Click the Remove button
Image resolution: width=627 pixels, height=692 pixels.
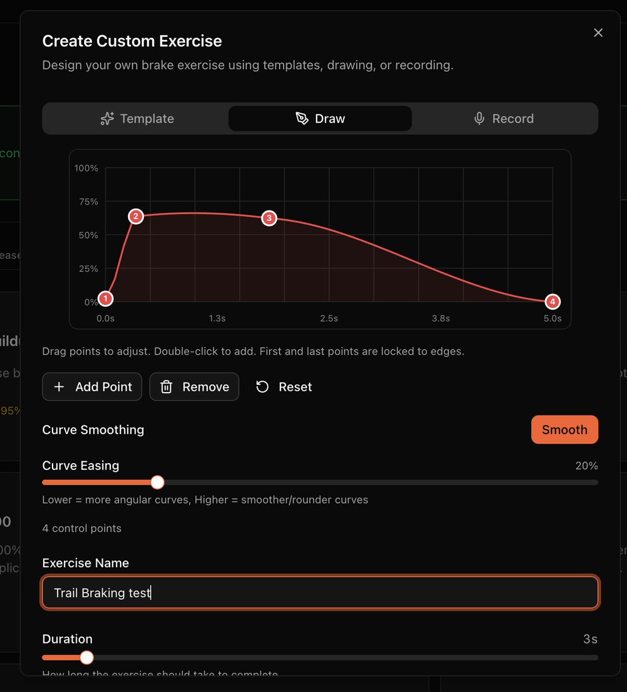pos(194,386)
